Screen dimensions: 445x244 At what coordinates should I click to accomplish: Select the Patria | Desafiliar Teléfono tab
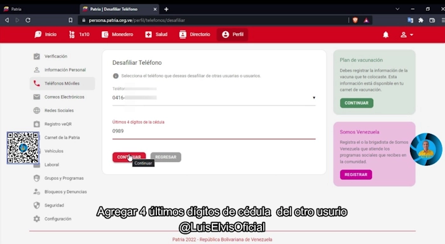(120, 9)
